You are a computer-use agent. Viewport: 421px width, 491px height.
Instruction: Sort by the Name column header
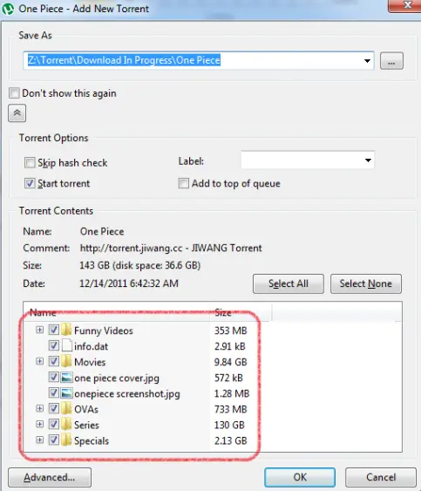[117, 312]
